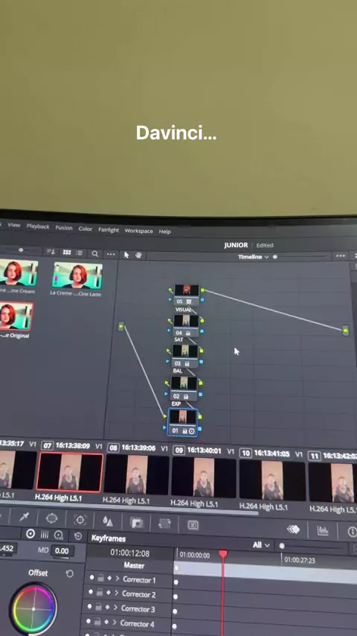Expand the Corrector 1 keyframe track
This screenshot has height=636, width=357.
click(118, 579)
